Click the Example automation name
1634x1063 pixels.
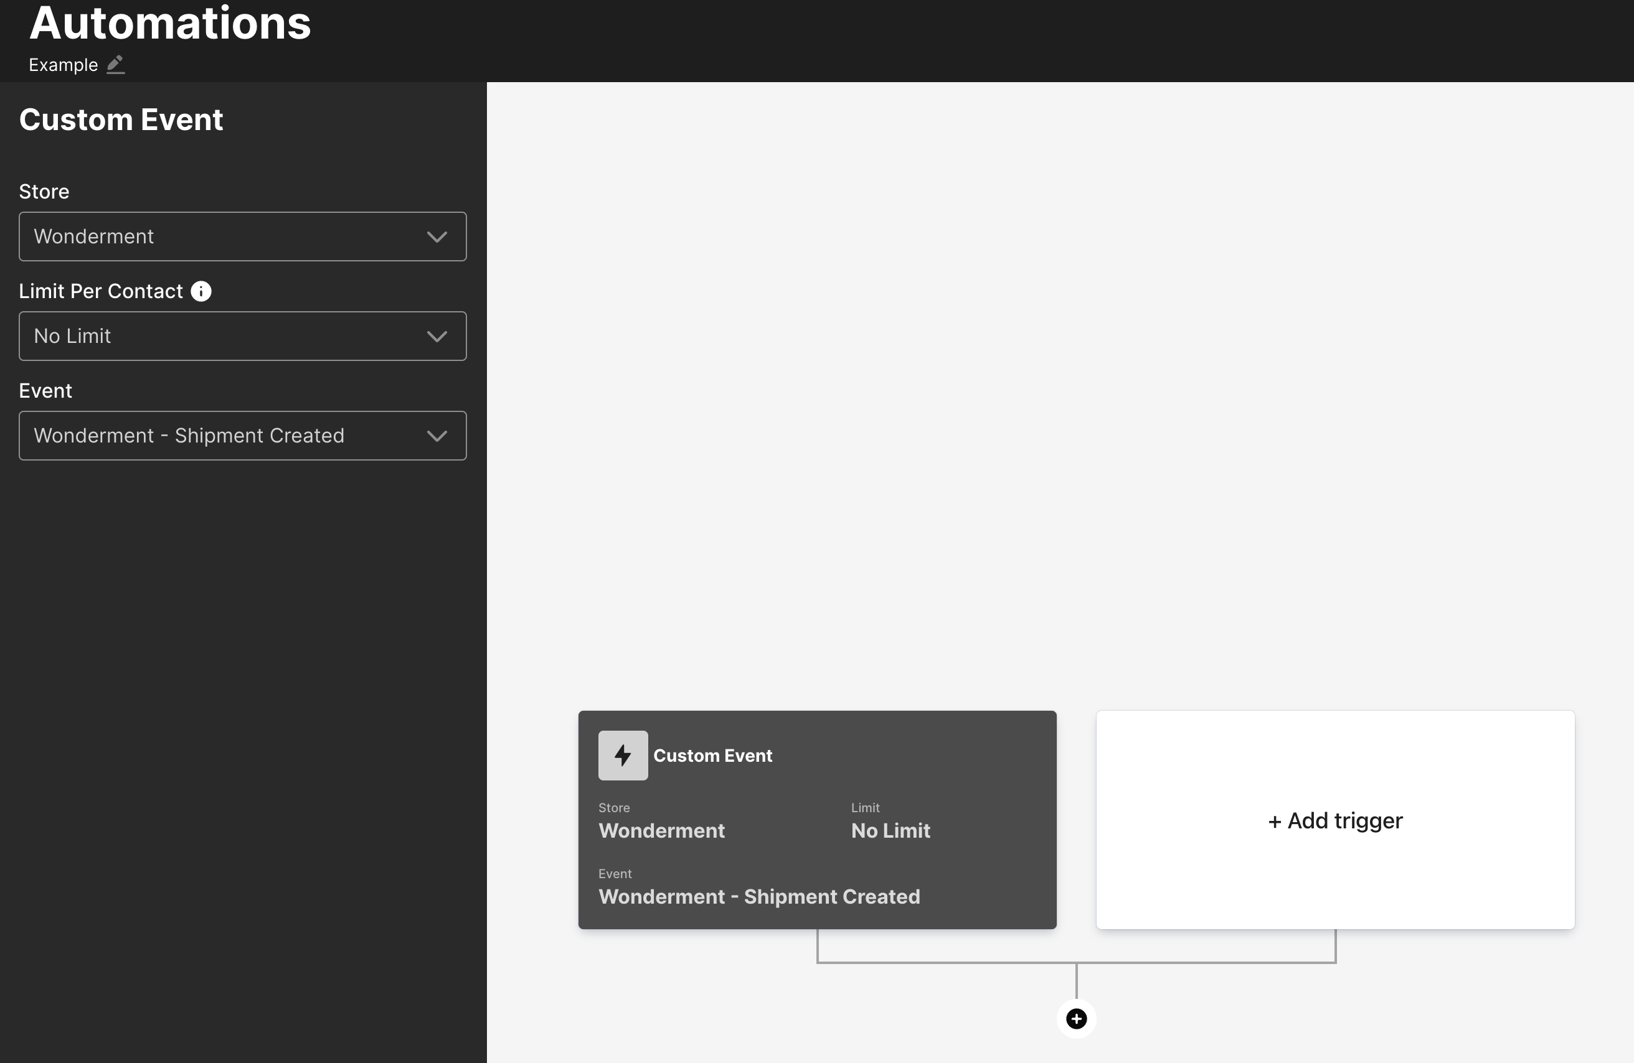coord(63,65)
